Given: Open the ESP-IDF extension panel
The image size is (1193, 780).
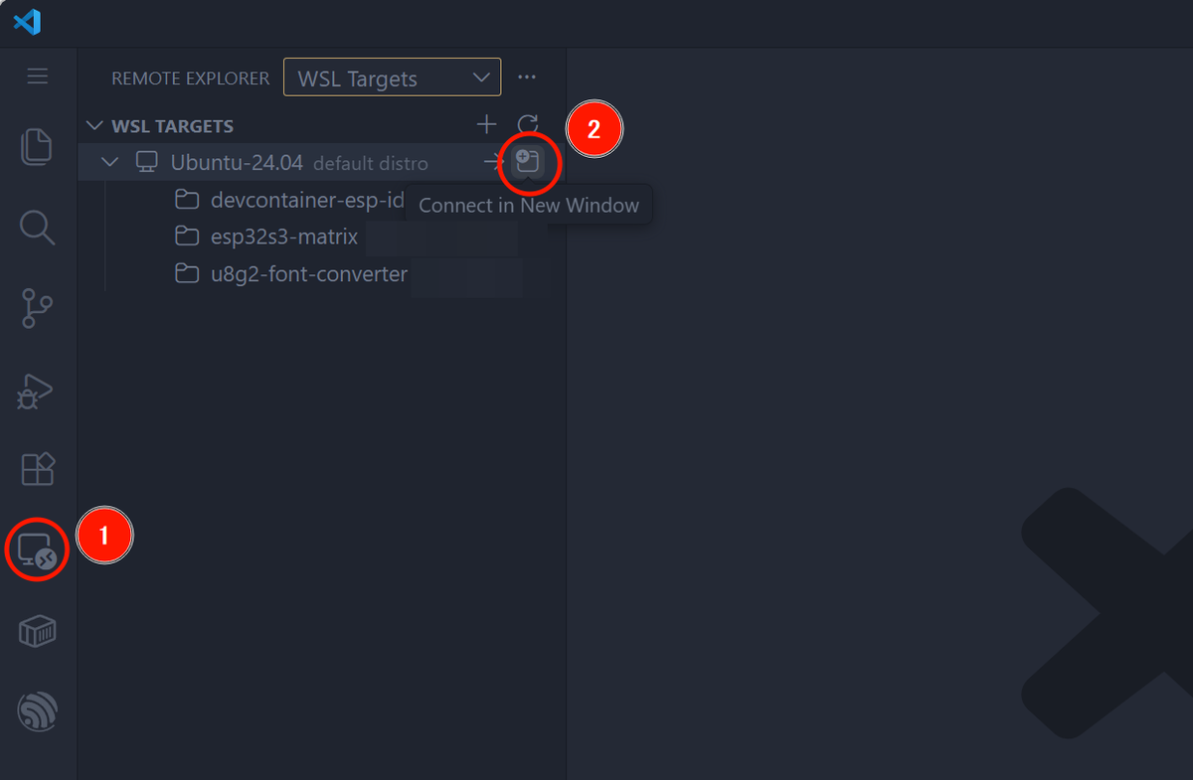Looking at the screenshot, I should (37, 711).
